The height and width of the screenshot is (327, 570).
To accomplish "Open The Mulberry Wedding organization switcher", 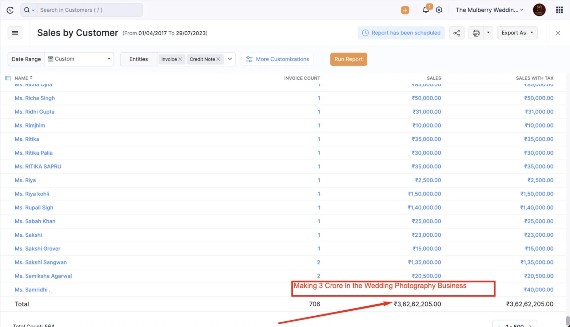I will tap(489, 10).
